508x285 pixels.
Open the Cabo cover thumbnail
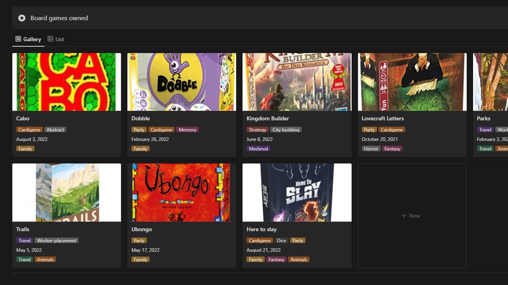tap(67, 82)
